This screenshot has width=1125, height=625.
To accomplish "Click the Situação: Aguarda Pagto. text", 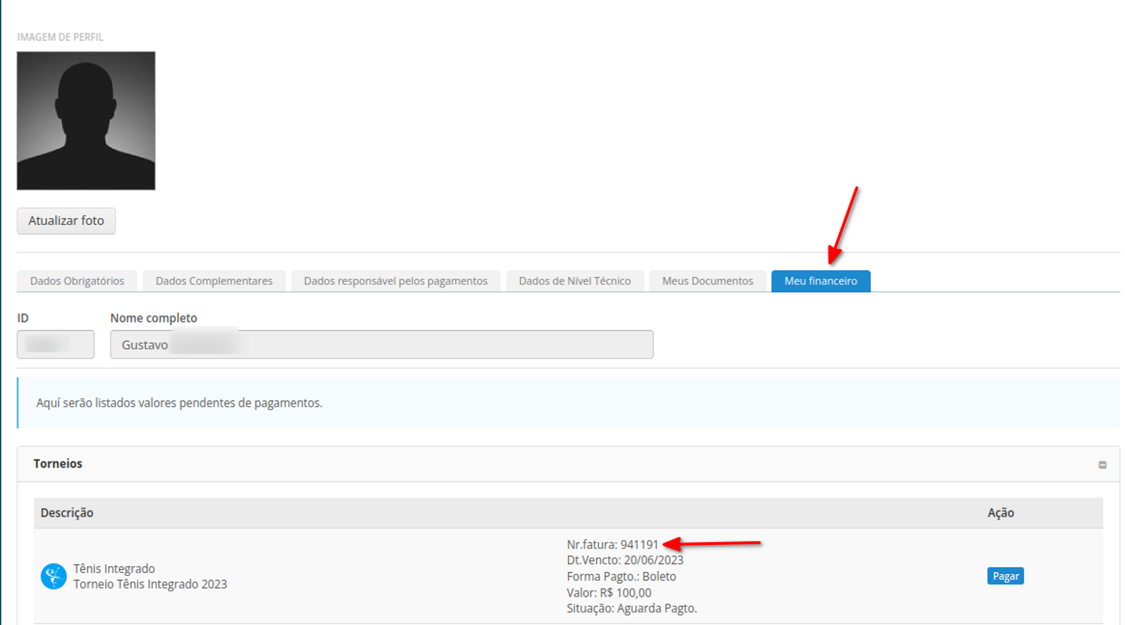I will click(x=632, y=608).
